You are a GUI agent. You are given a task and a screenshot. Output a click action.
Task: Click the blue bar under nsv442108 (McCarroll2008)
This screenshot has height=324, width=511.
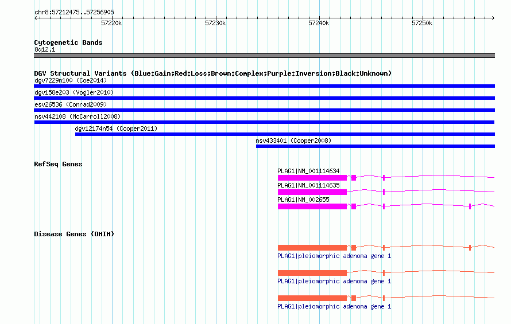click(x=264, y=122)
